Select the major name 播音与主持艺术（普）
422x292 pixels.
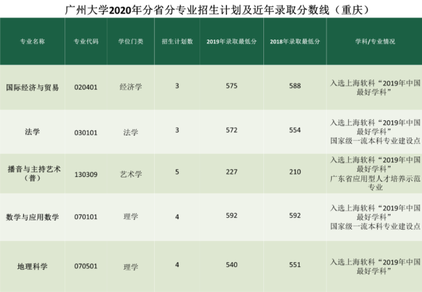pos(34,174)
